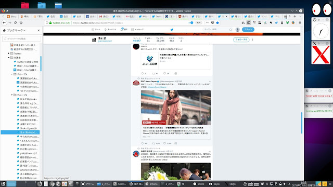The width and height of the screenshot is (333, 187).
Task: Go back using the browser back arrow
Action: coord(4,23)
